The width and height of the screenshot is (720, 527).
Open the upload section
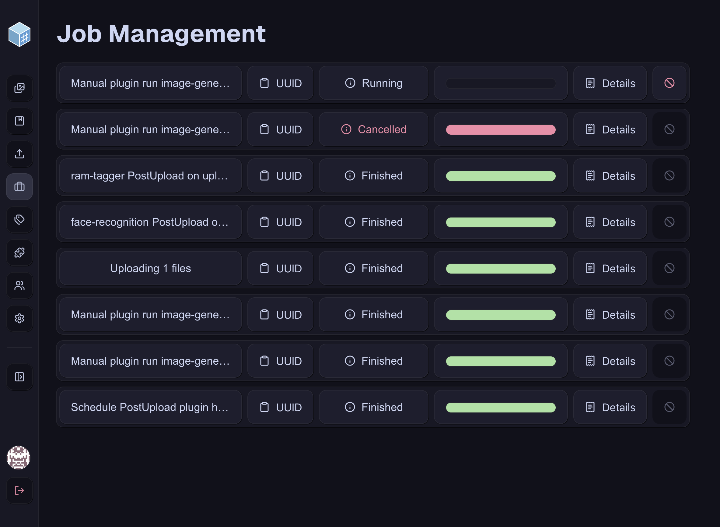coord(19,154)
